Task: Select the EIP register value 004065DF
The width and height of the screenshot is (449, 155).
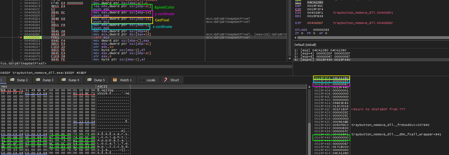Action: coord(315,23)
